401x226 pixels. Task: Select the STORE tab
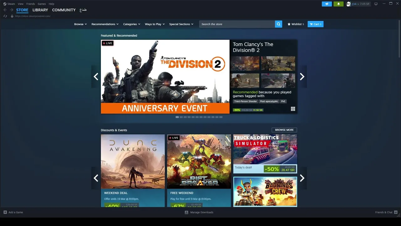point(22,10)
